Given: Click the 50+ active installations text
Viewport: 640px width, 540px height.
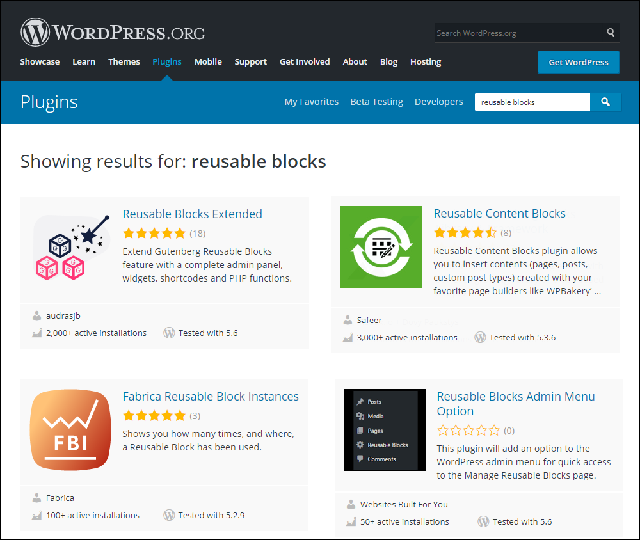Looking at the screenshot, I should (x=405, y=521).
